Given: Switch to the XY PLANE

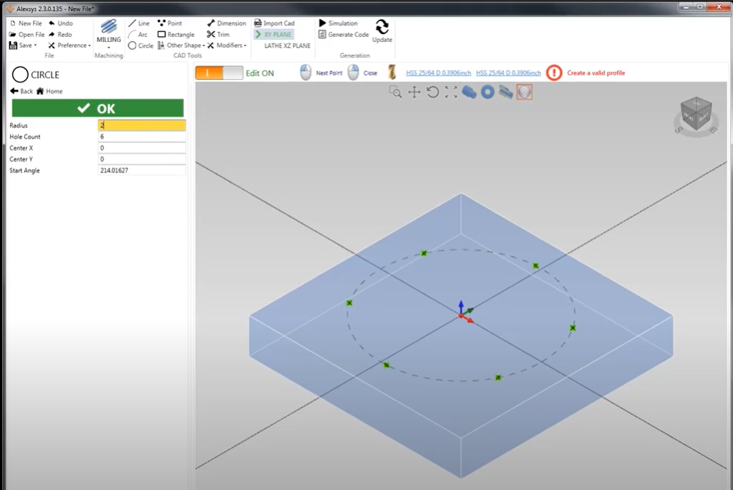Looking at the screenshot, I should [274, 34].
